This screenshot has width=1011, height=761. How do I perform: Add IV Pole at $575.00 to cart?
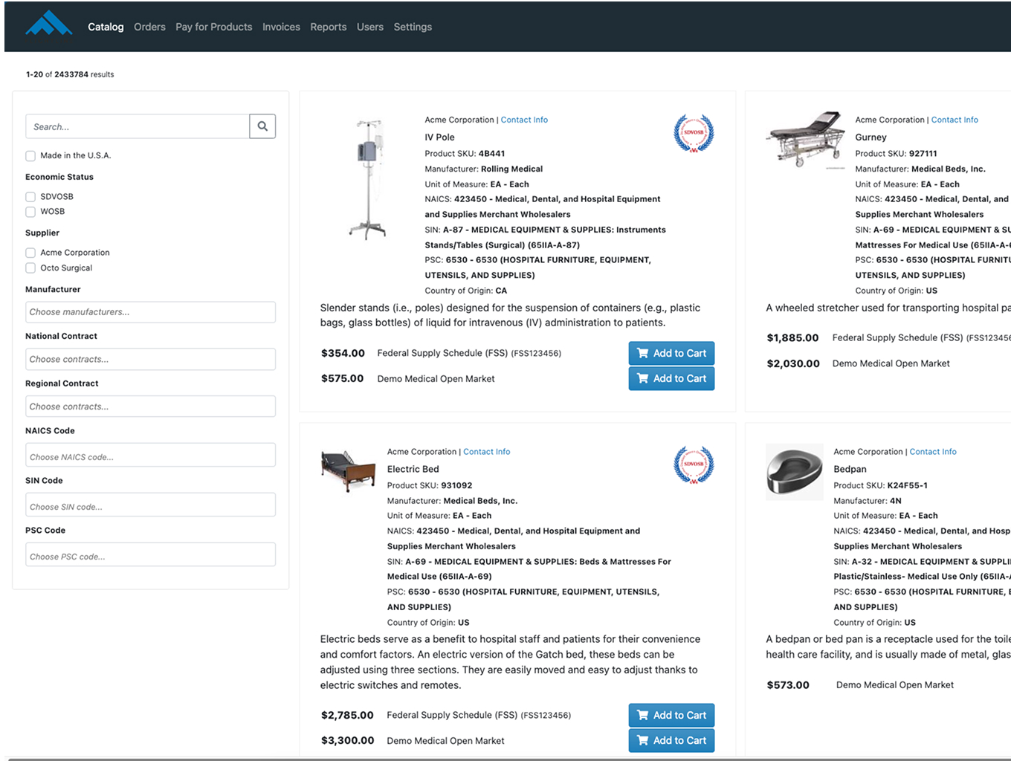point(671,378)
